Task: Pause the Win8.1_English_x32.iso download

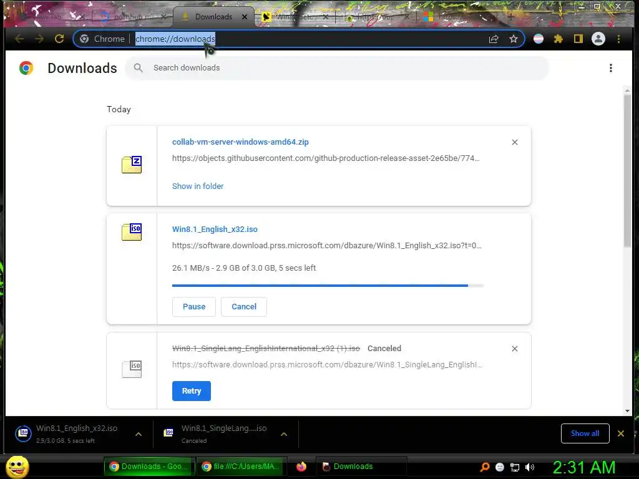Action: click(x=194, y=307)
